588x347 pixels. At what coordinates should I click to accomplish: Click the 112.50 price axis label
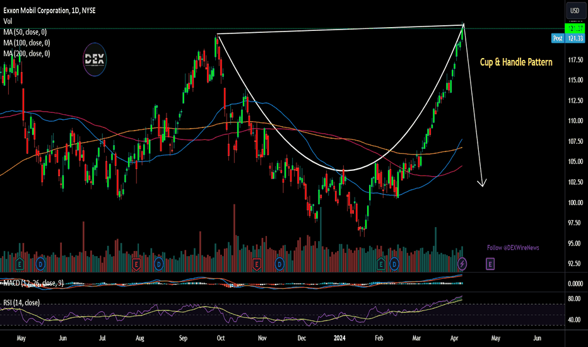pyautogui.click(x=575, y=100)
